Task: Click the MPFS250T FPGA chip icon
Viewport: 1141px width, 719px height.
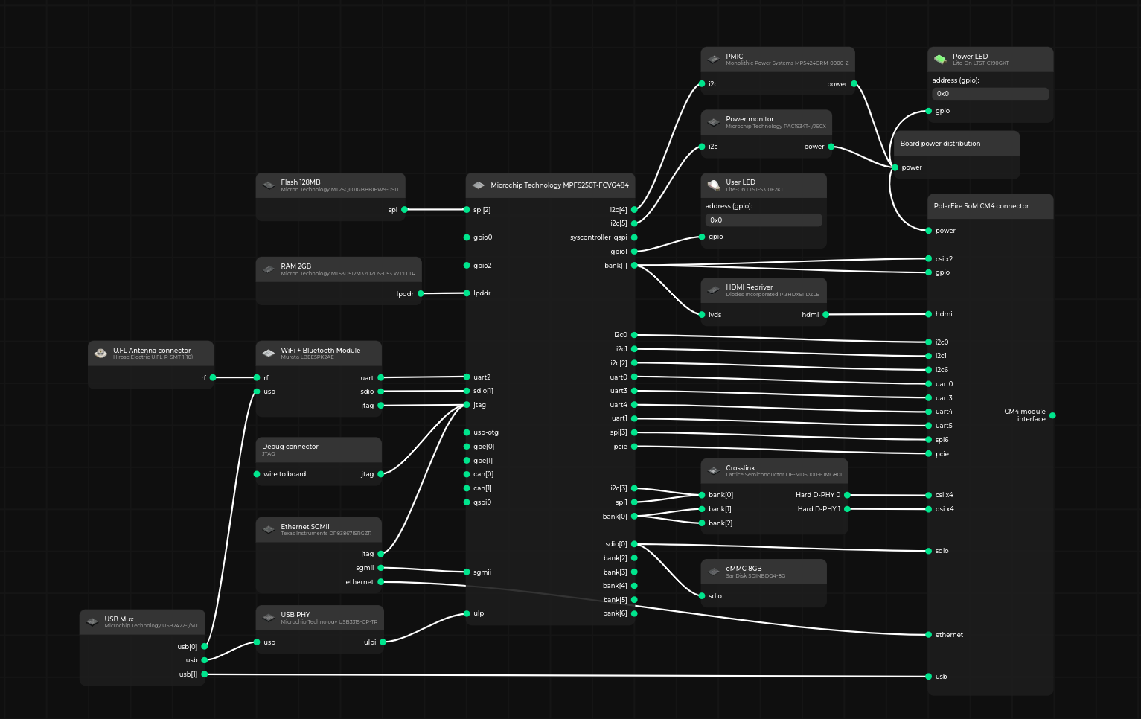Action: coord(479,185)
